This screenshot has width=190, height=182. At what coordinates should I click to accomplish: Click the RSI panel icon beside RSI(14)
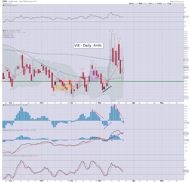(3, 5)
